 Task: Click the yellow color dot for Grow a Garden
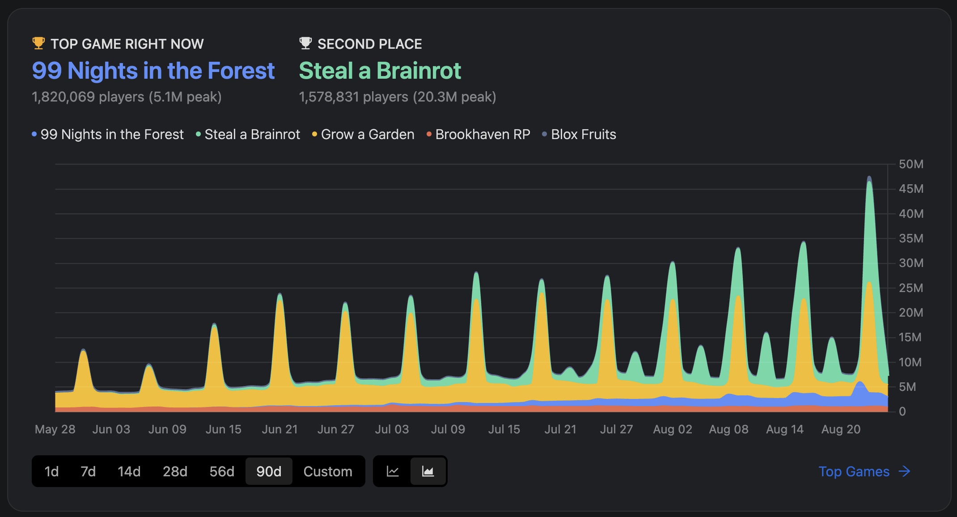click(x=314, y=133)
